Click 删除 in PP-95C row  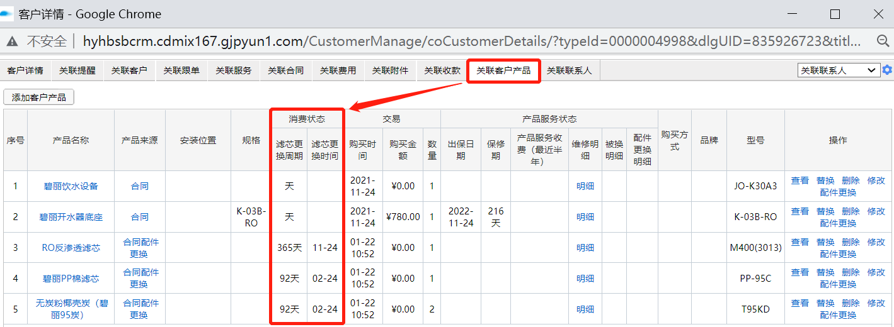pyautogui.click(x=851, y=272)
